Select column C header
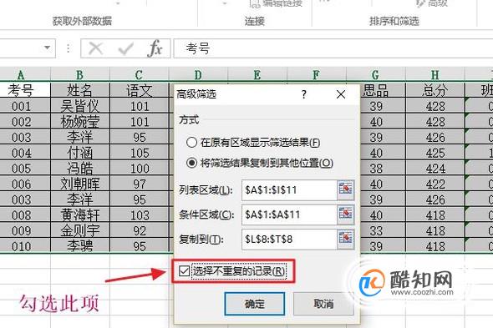 pos(139,75)
